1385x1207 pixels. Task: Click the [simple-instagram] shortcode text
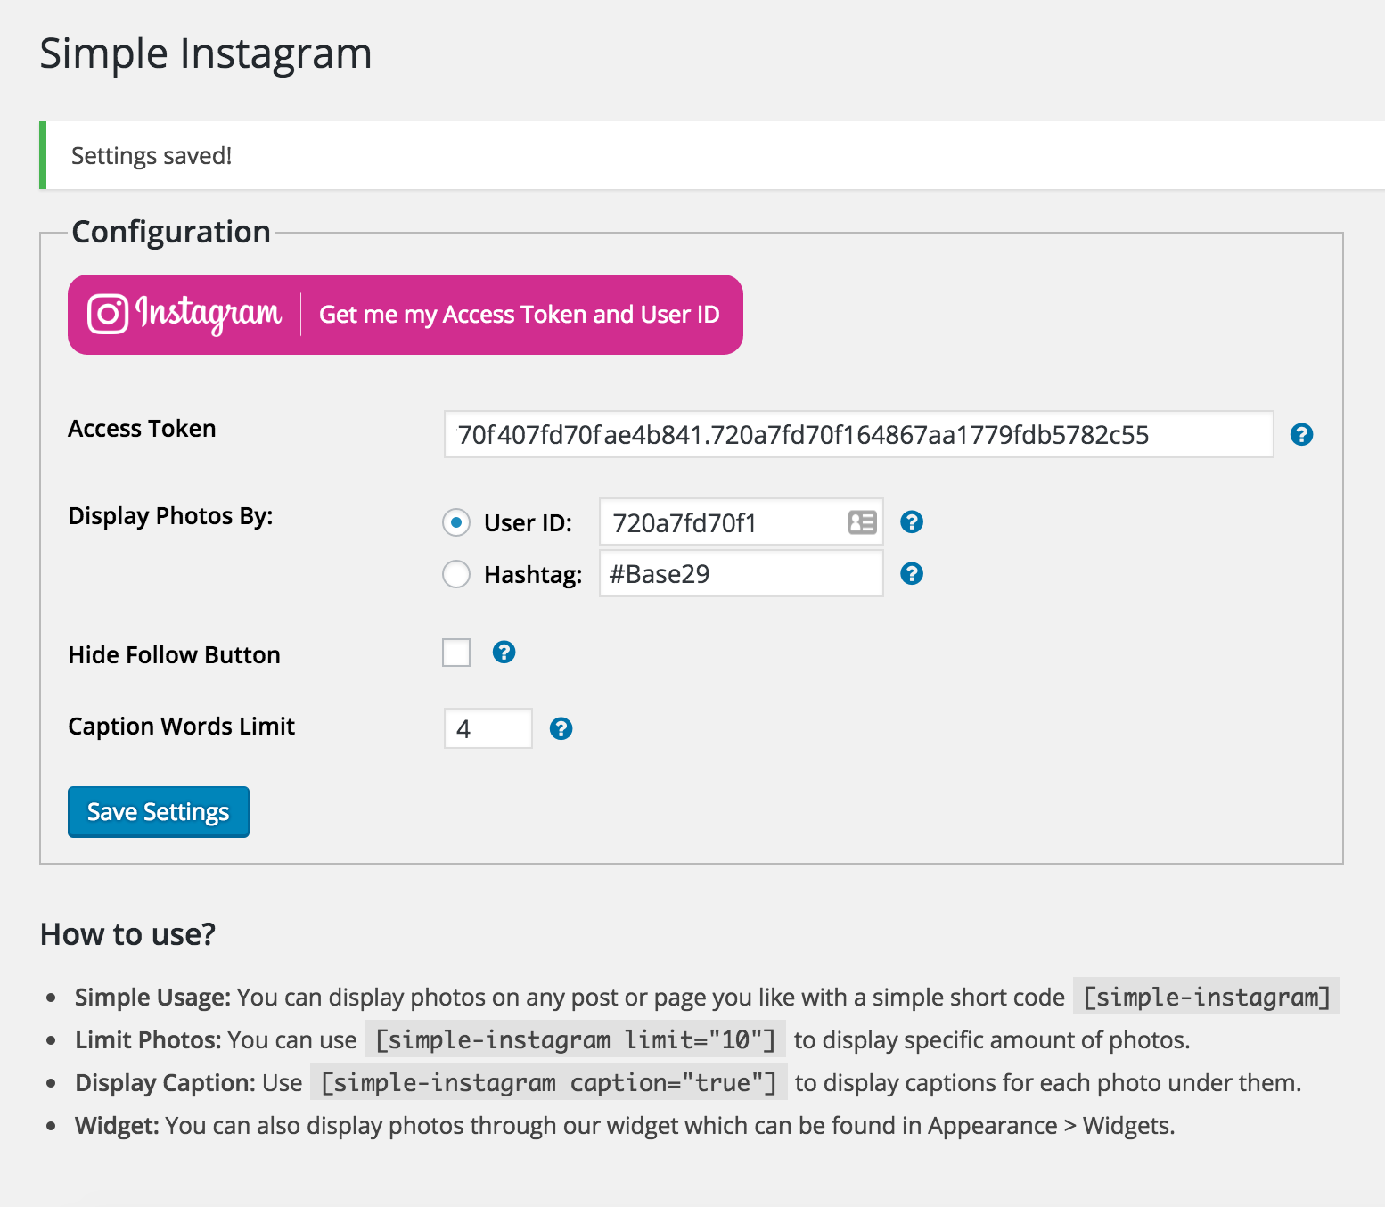1207,997
